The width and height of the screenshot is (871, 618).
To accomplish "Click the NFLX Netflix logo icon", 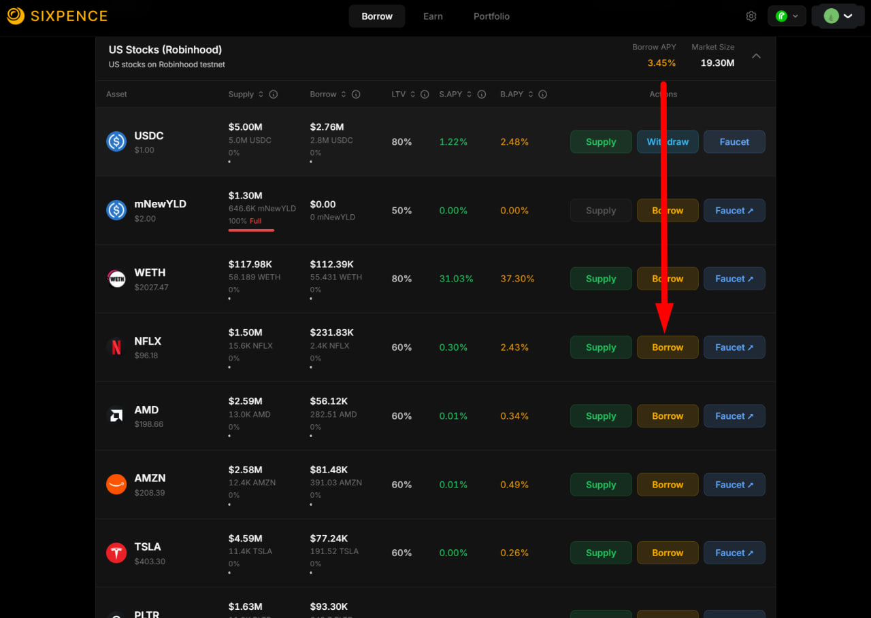I will point(116,347).
